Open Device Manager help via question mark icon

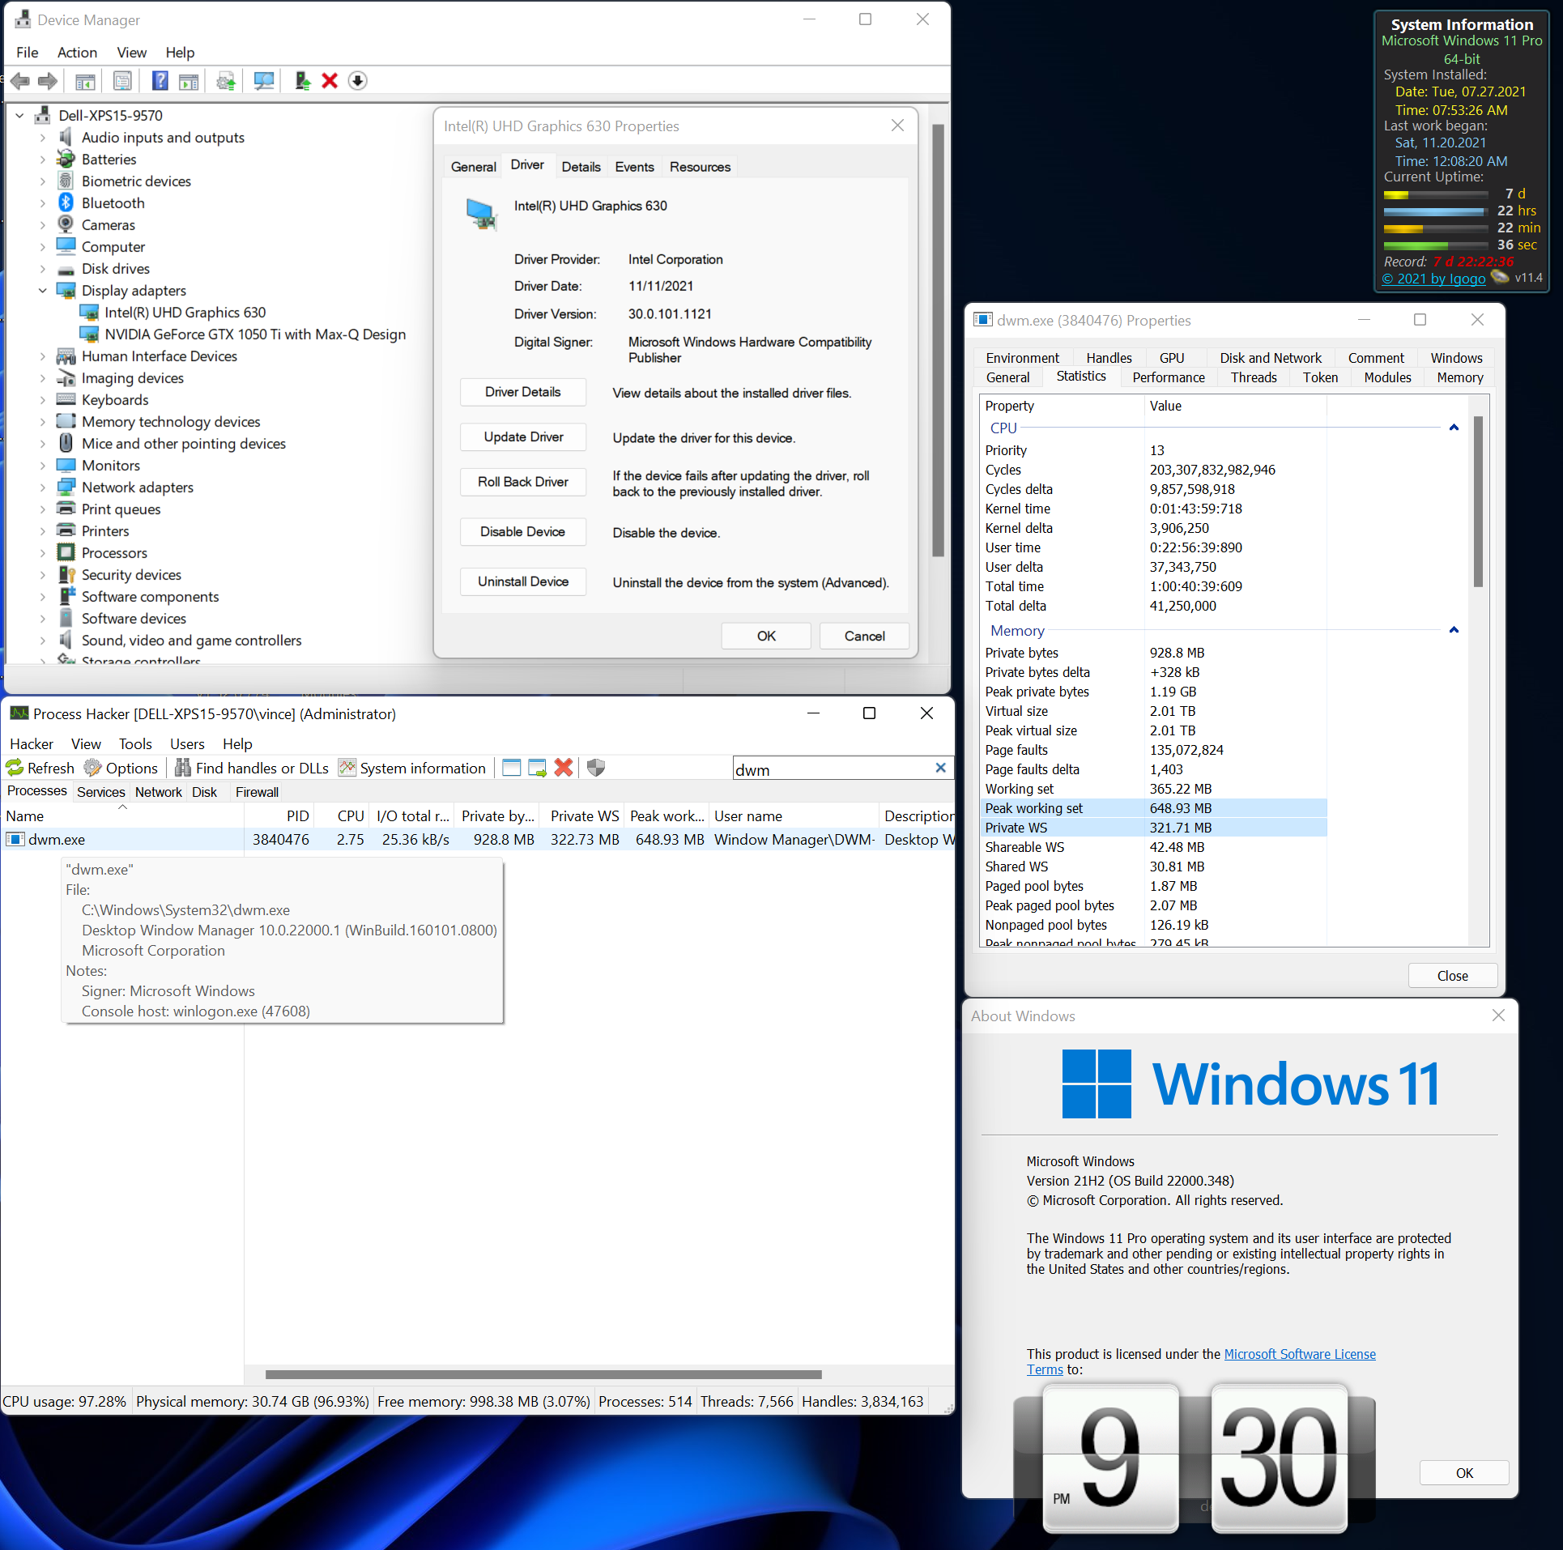pyautogui.click(x=160, y=80)
